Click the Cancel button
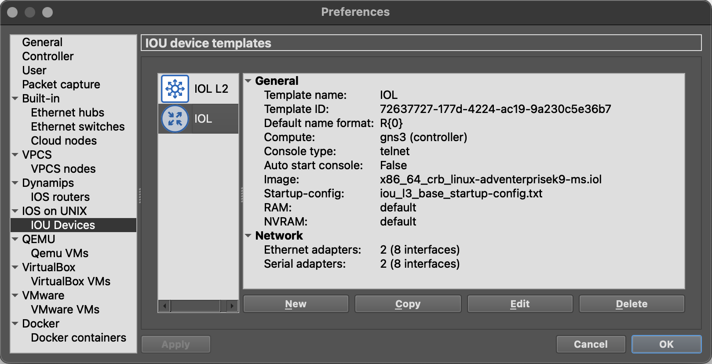This screenshot has width=712, height=364. click(x=591, y=344)
